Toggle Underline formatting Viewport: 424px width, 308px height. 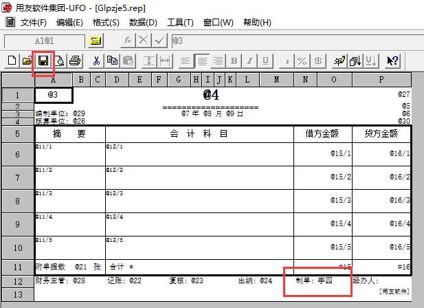pyautogui.click(x=265, y=61)
